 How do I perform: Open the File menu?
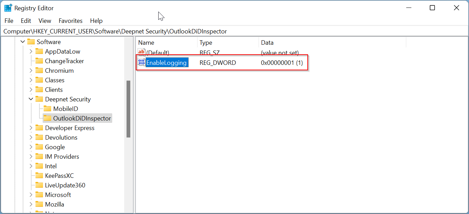pos(9,21)
